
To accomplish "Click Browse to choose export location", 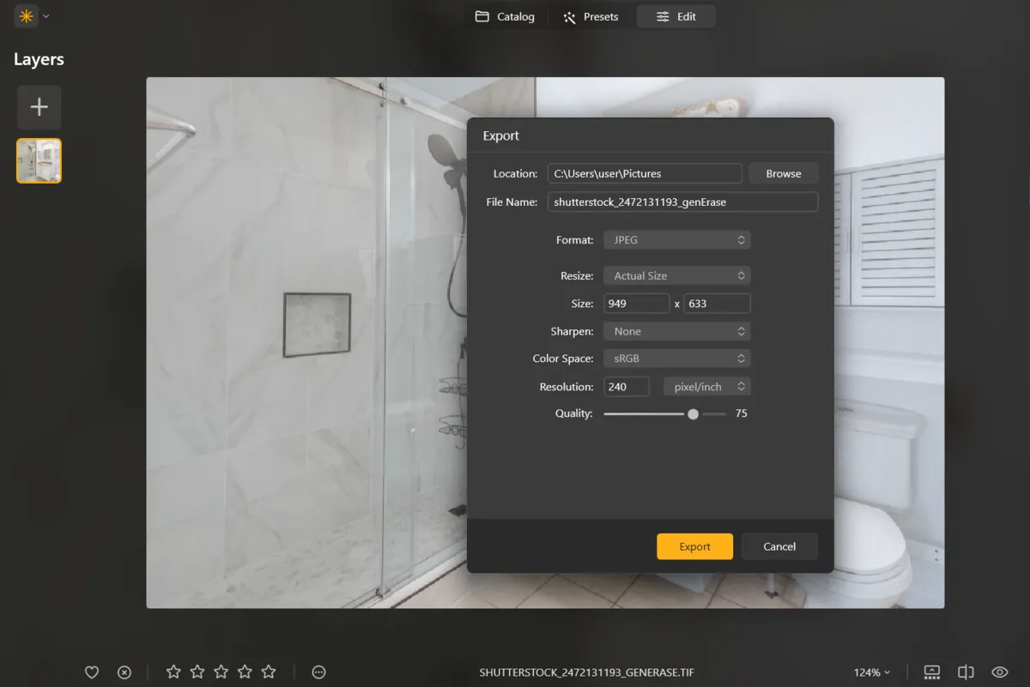I will (x=782, y=172).
